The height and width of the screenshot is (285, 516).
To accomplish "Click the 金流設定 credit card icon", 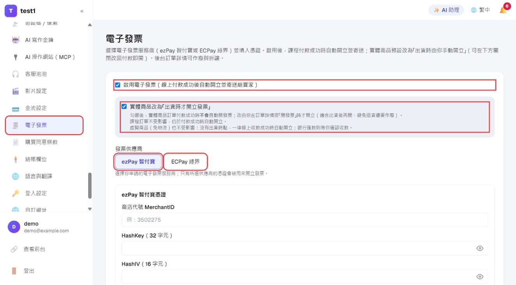I will 16,108.
